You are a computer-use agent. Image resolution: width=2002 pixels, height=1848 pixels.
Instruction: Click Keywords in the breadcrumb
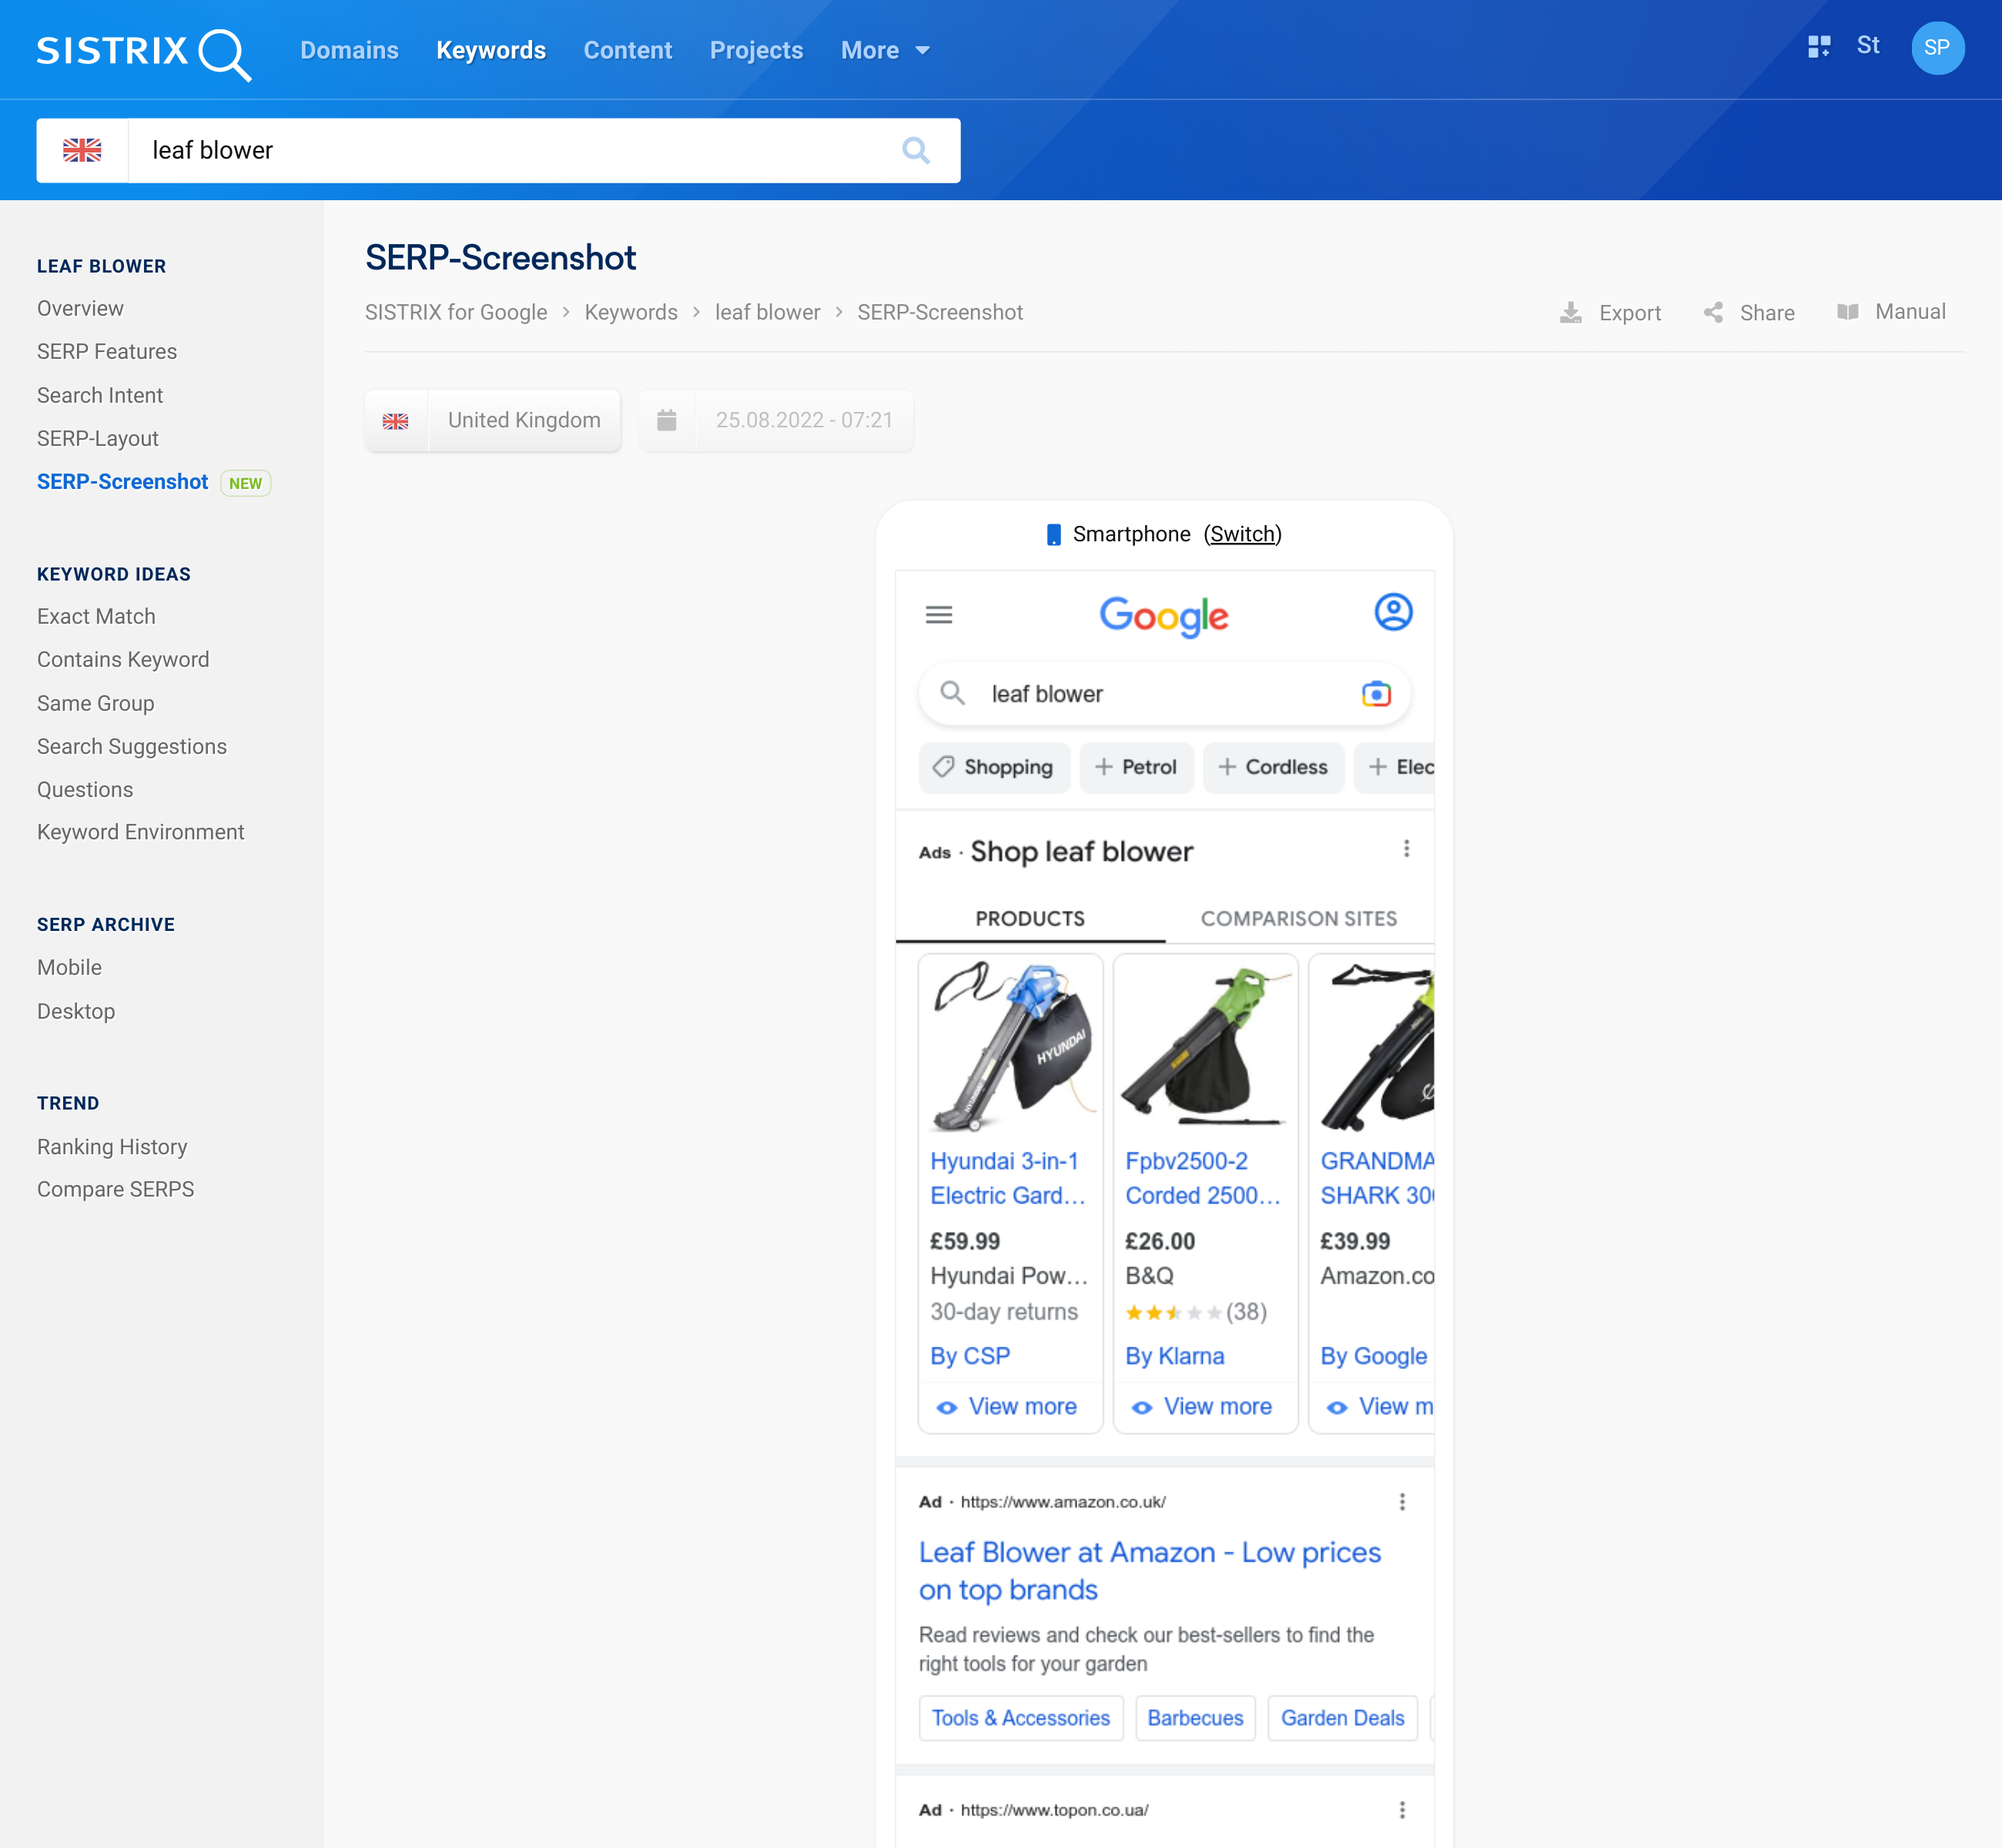(x=631, y=313)
